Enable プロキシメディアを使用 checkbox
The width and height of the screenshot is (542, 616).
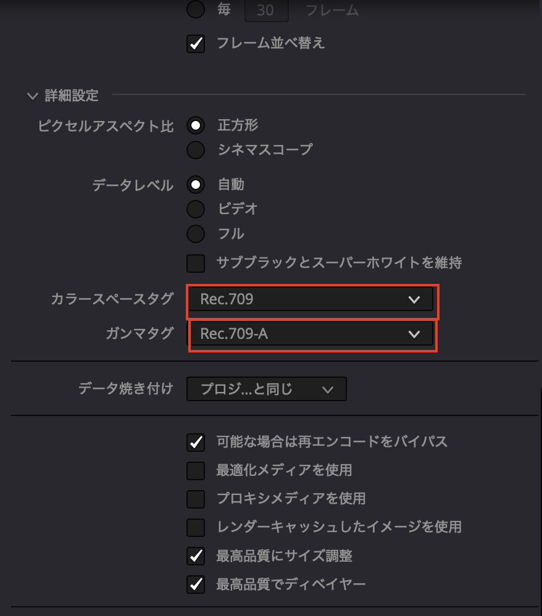pos(196,499)
